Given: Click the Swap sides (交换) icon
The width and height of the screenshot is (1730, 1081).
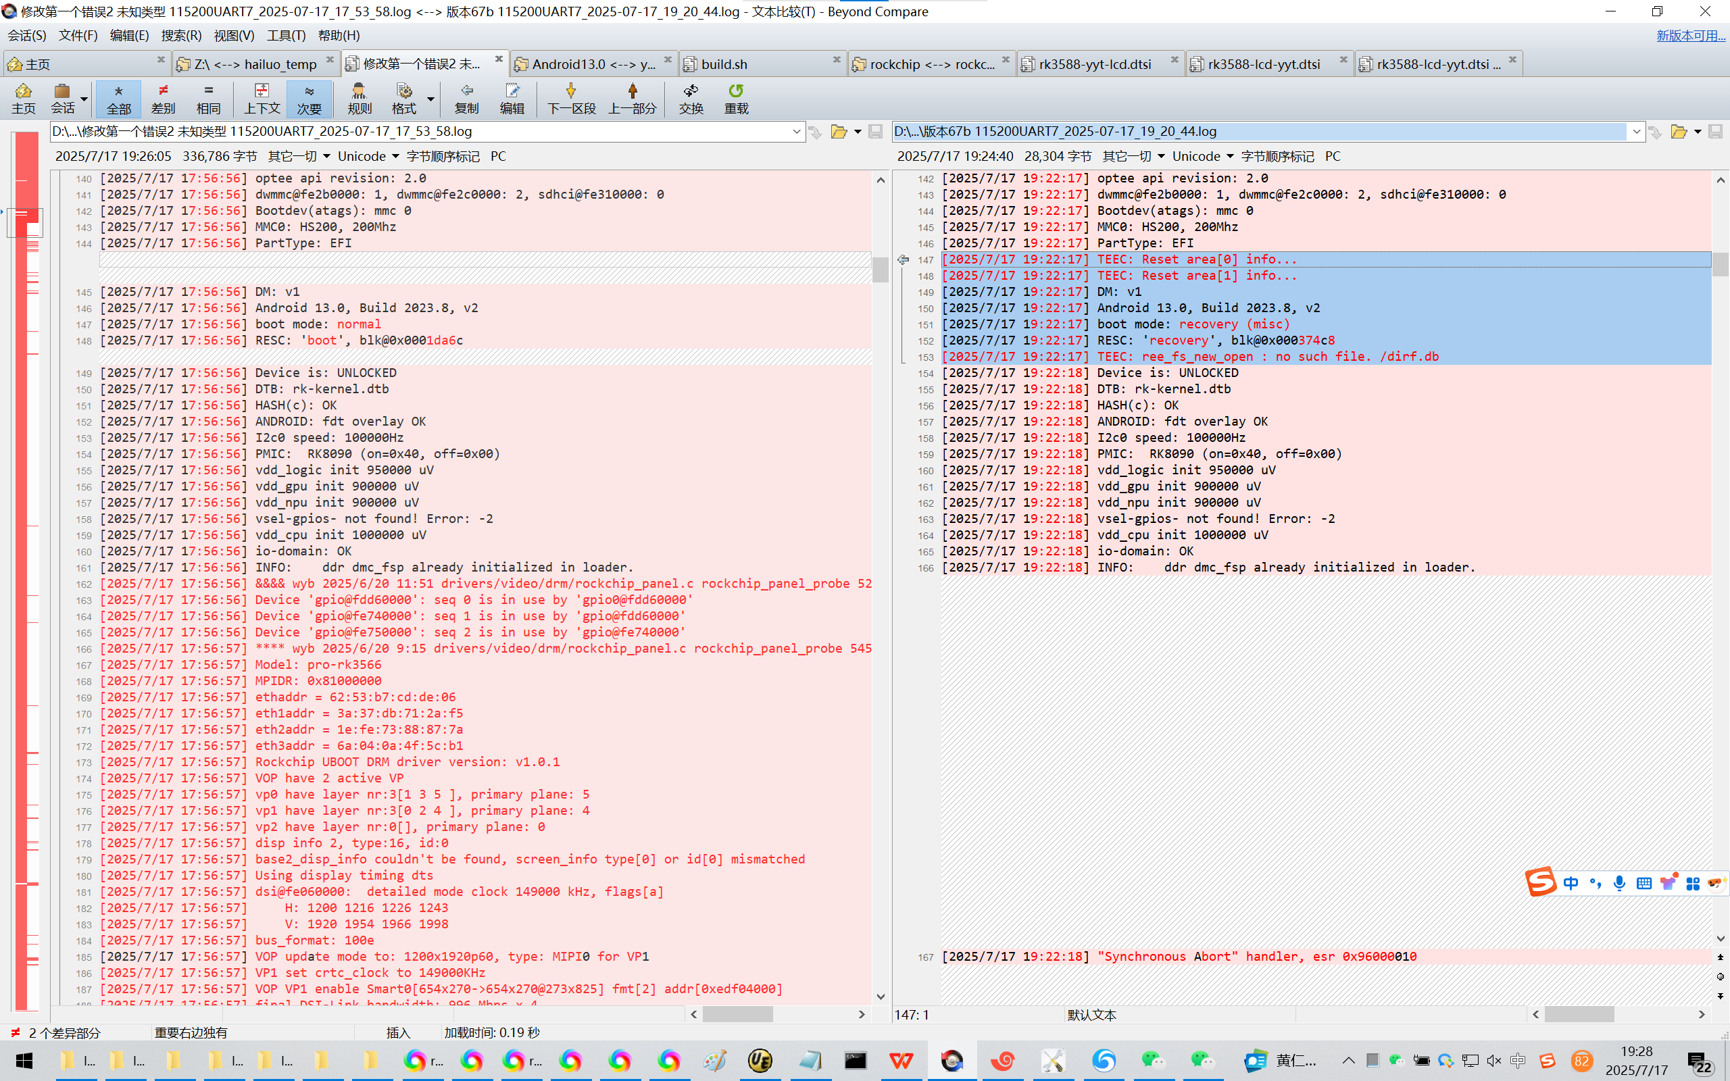Looking at the screenshot, I should click(x=691, y=98).
